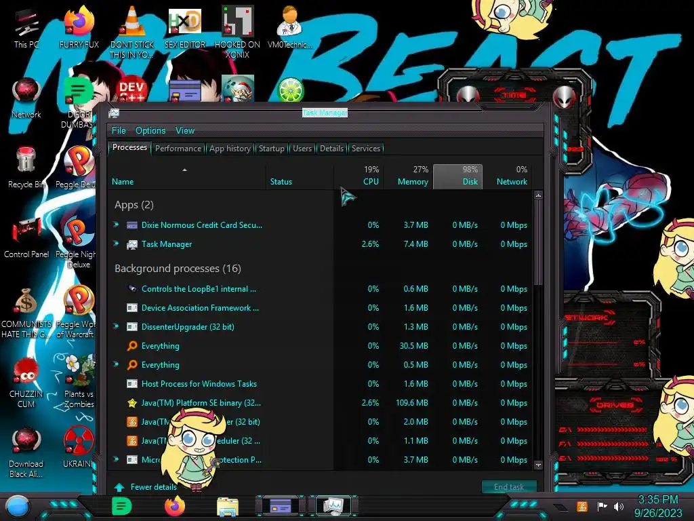The width and height of the screenshot is (694, 521).
Task: Open the File menu
Action: 119,130
